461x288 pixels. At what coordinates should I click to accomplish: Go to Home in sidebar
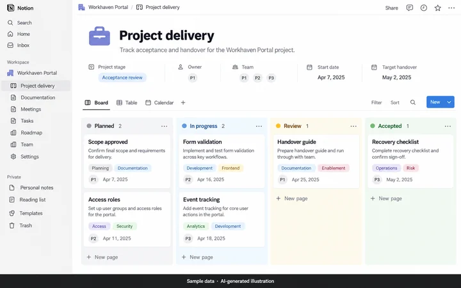[x=19, y=34]
